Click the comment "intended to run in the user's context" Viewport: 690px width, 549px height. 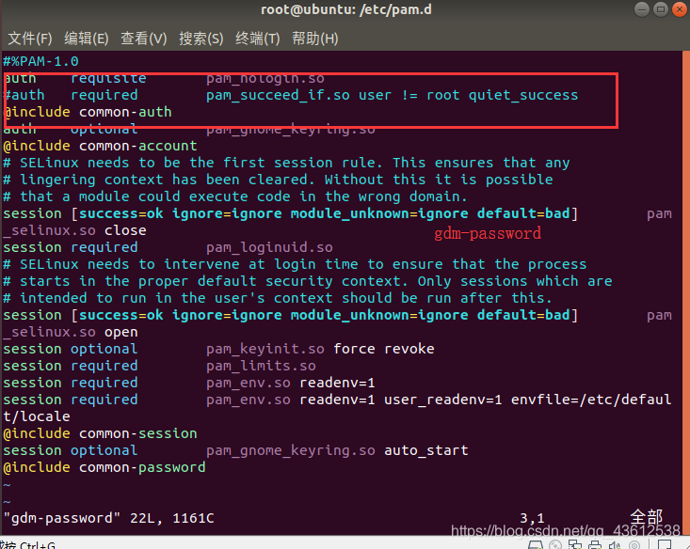click(x=278, y=298)
